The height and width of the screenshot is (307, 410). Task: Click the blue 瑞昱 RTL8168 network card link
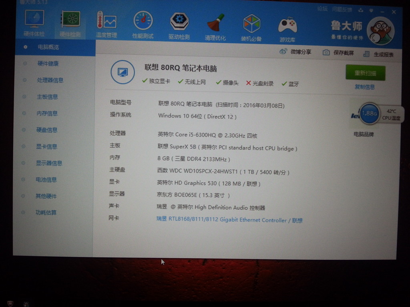(x=229, y=220)
